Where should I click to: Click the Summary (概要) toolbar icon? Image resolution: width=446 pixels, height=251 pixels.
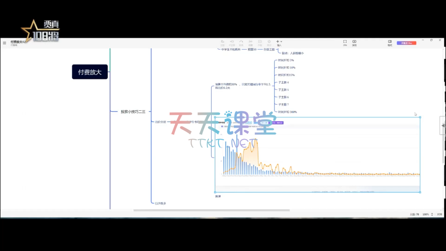pyautogui.click(x=250, y=42)
